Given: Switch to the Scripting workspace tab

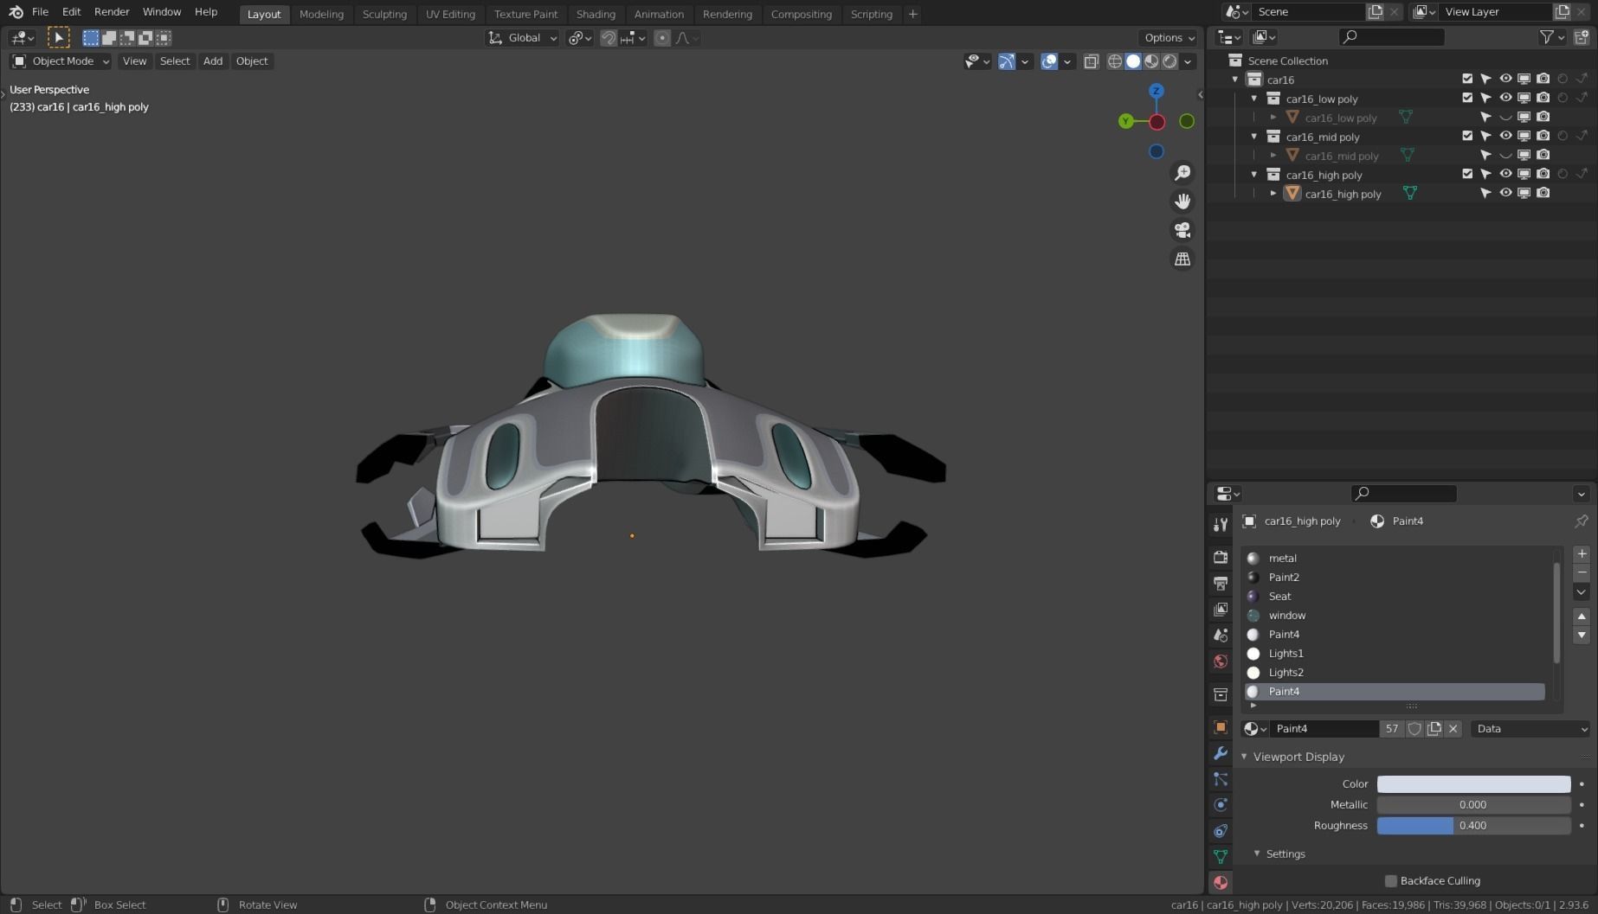Looking at the screenshot, I should coord(871,14).
